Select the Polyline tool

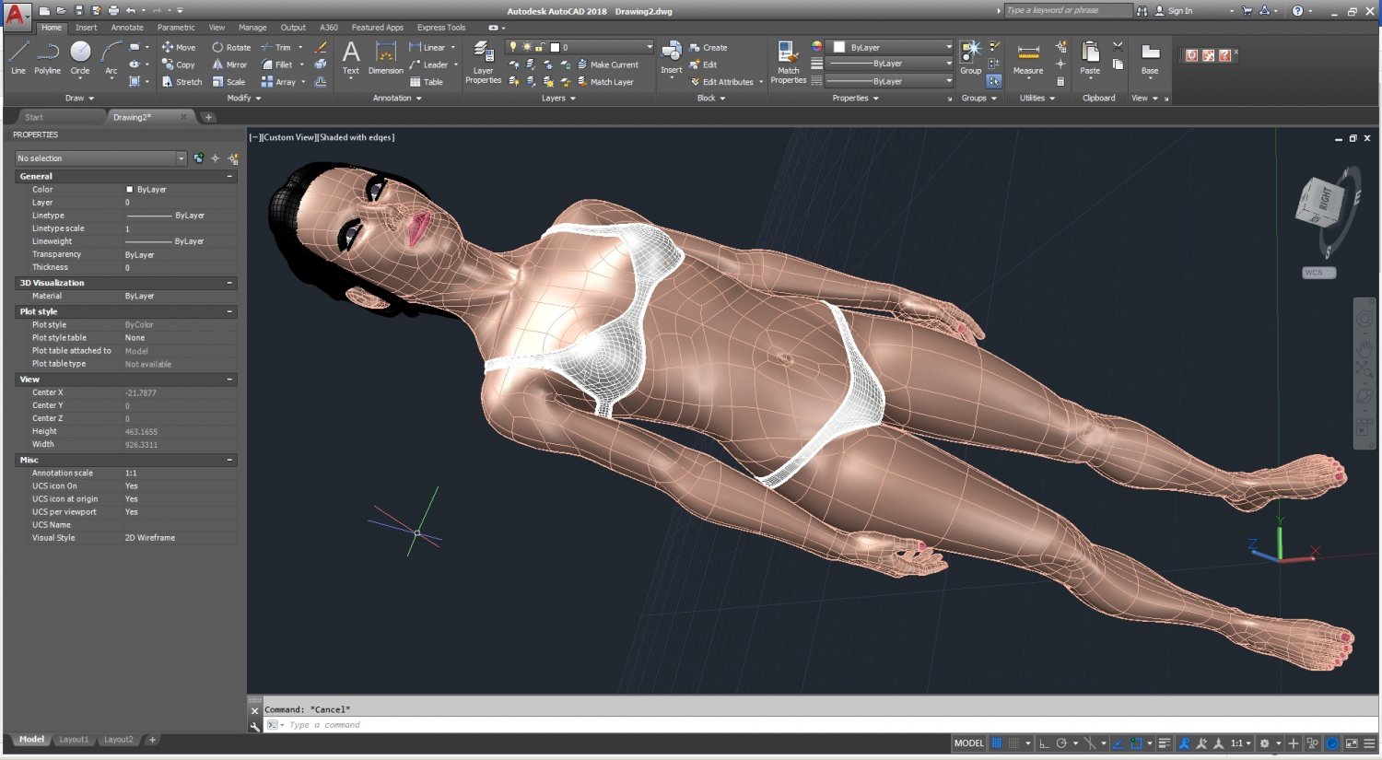click(47, 57)
